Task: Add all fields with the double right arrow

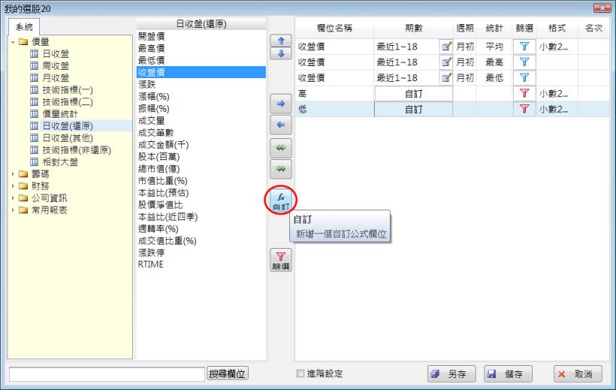Action: click(x=281, y=168)
